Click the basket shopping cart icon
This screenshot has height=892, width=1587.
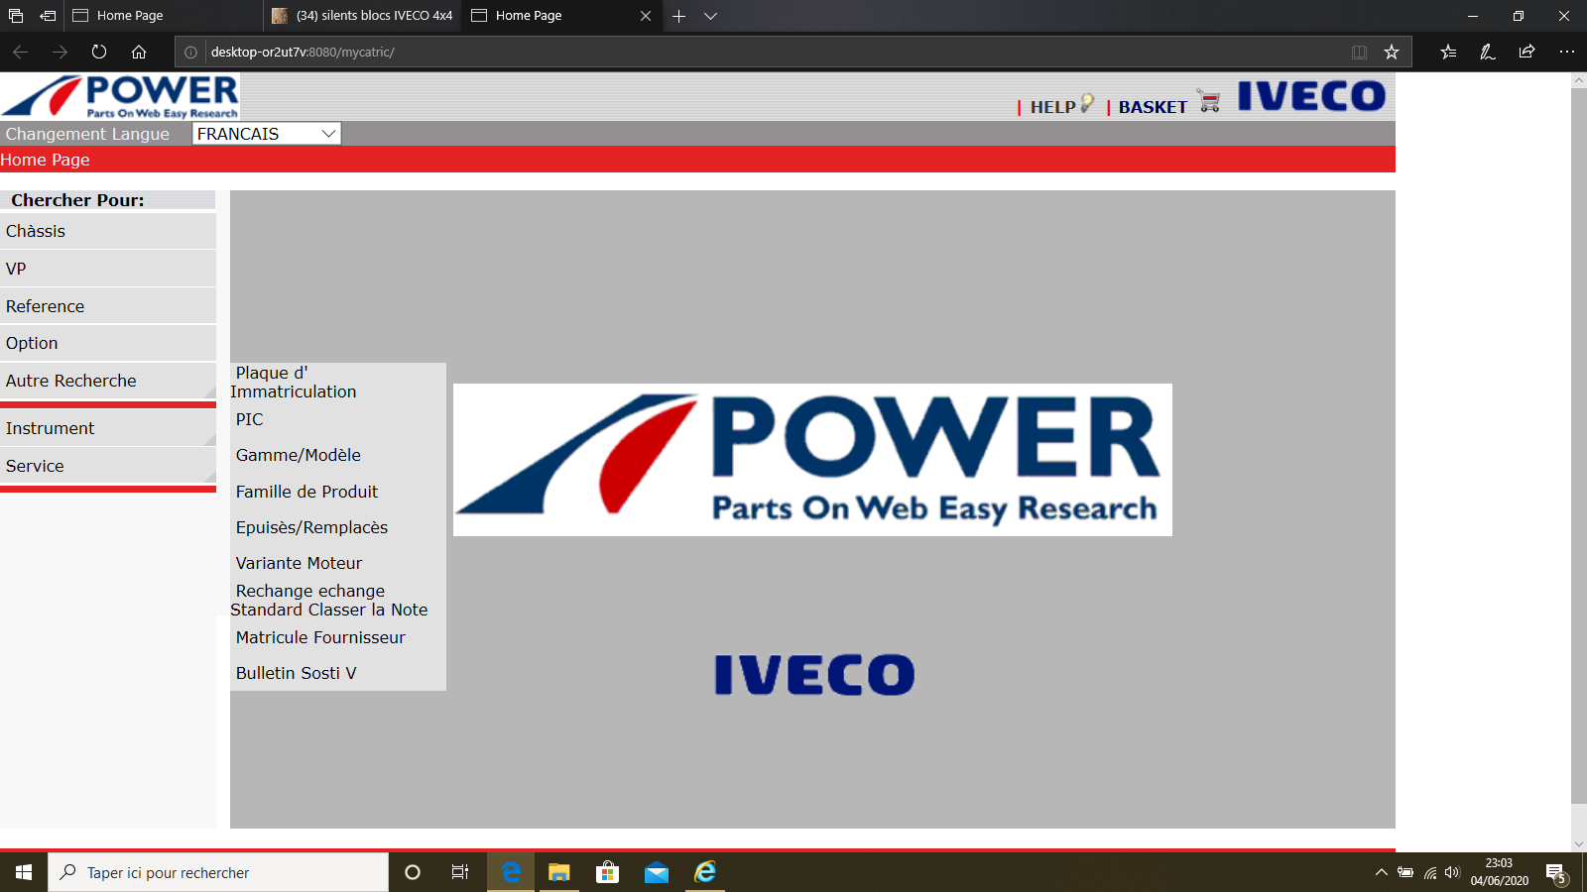[x=1208, y=101]
